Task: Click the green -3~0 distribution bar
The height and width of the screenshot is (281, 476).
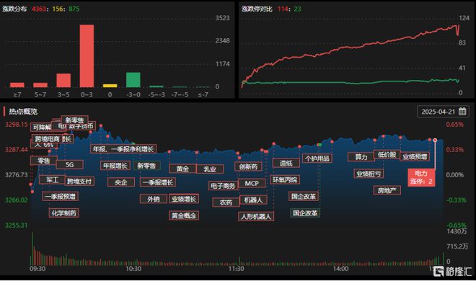Action: pyautogui.click(x=133, y=80)
